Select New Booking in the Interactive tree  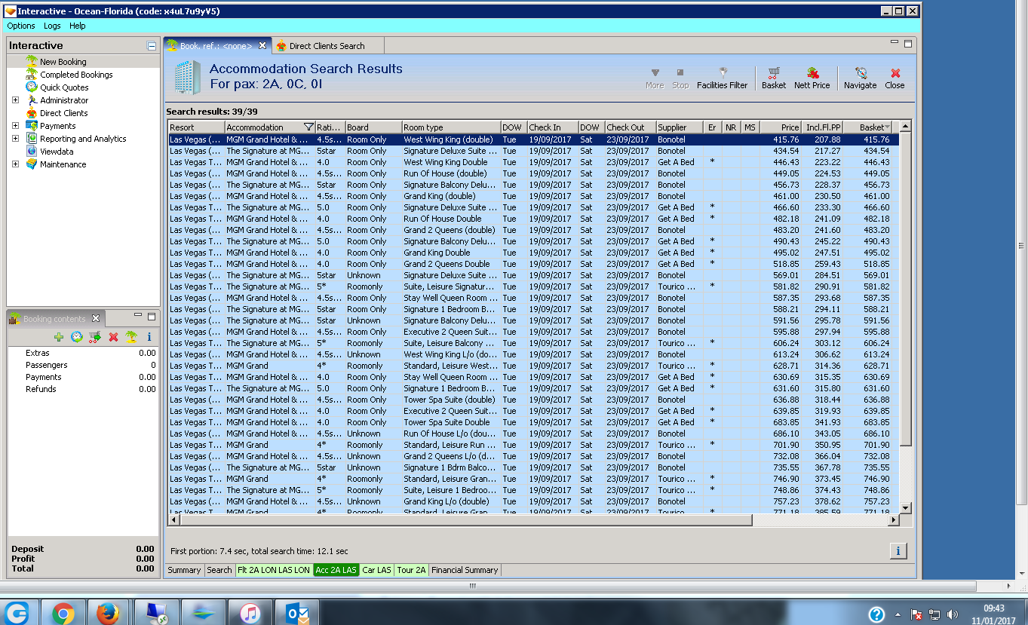[63, 62]
